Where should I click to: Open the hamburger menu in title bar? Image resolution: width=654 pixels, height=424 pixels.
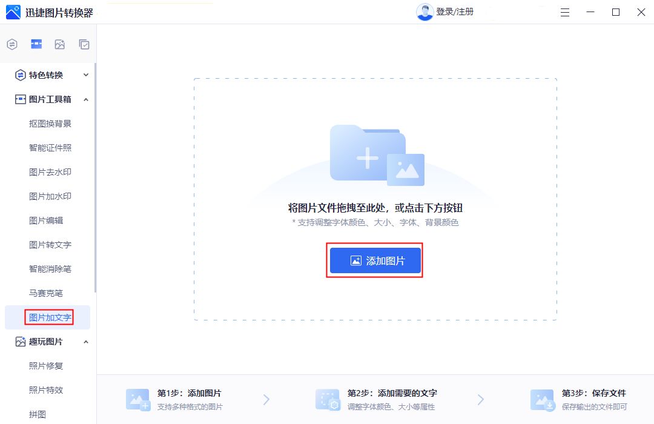[565, 12]
